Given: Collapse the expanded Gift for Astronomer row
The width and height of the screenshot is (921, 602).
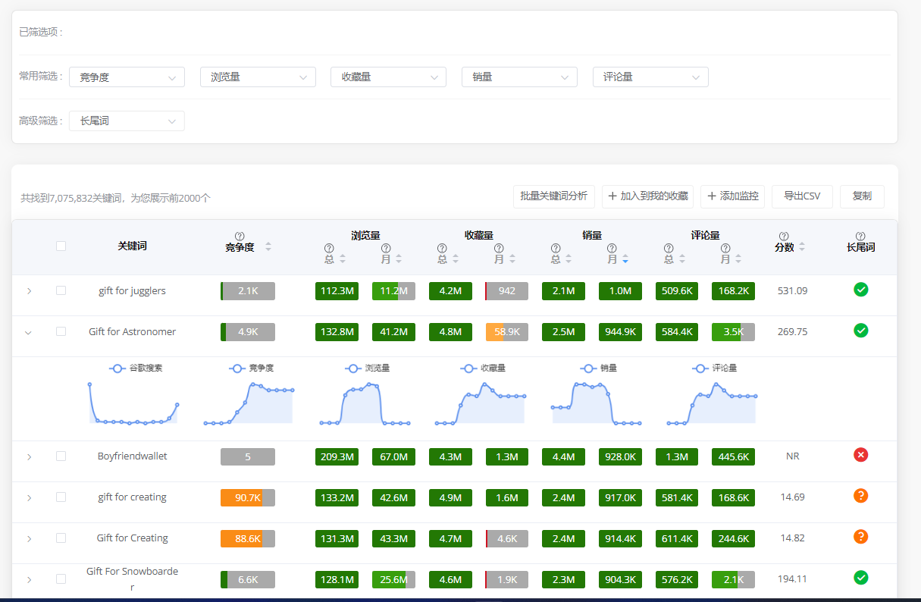Looking at the screenshot, I should (x=29, y=331).
